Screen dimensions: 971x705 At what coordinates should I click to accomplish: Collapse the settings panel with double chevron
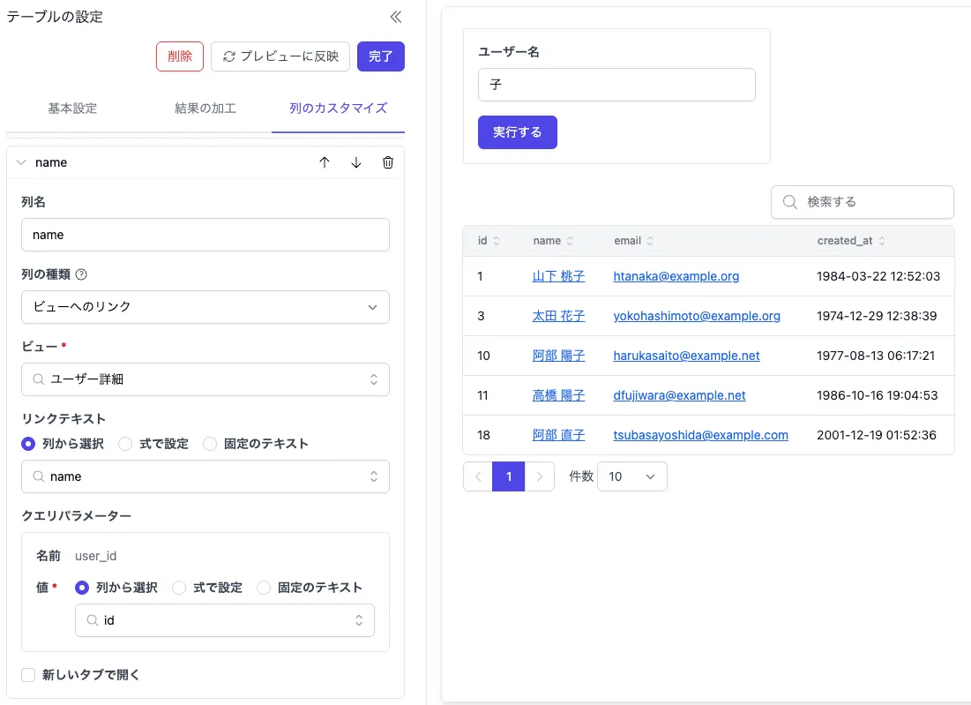click(x=396, y=17)
